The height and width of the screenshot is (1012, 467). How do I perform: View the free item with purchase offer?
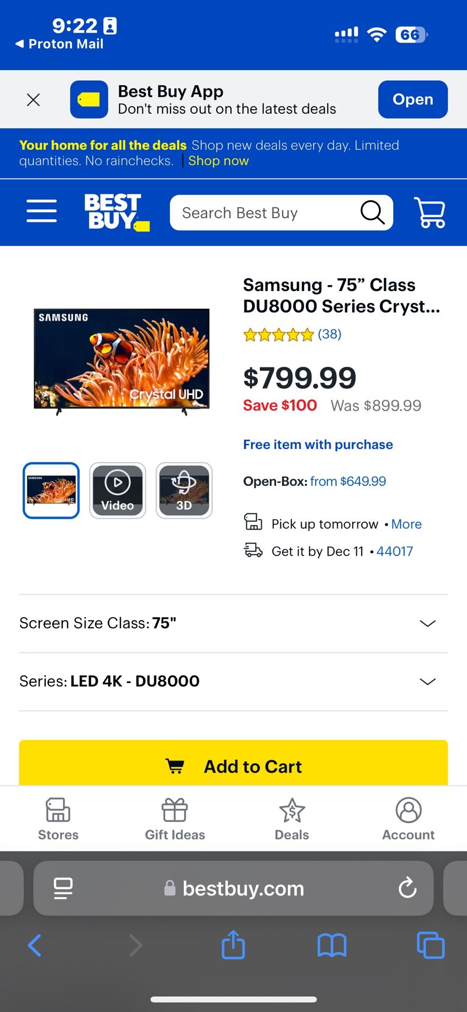pyautogui.click(x=318, y=444)
